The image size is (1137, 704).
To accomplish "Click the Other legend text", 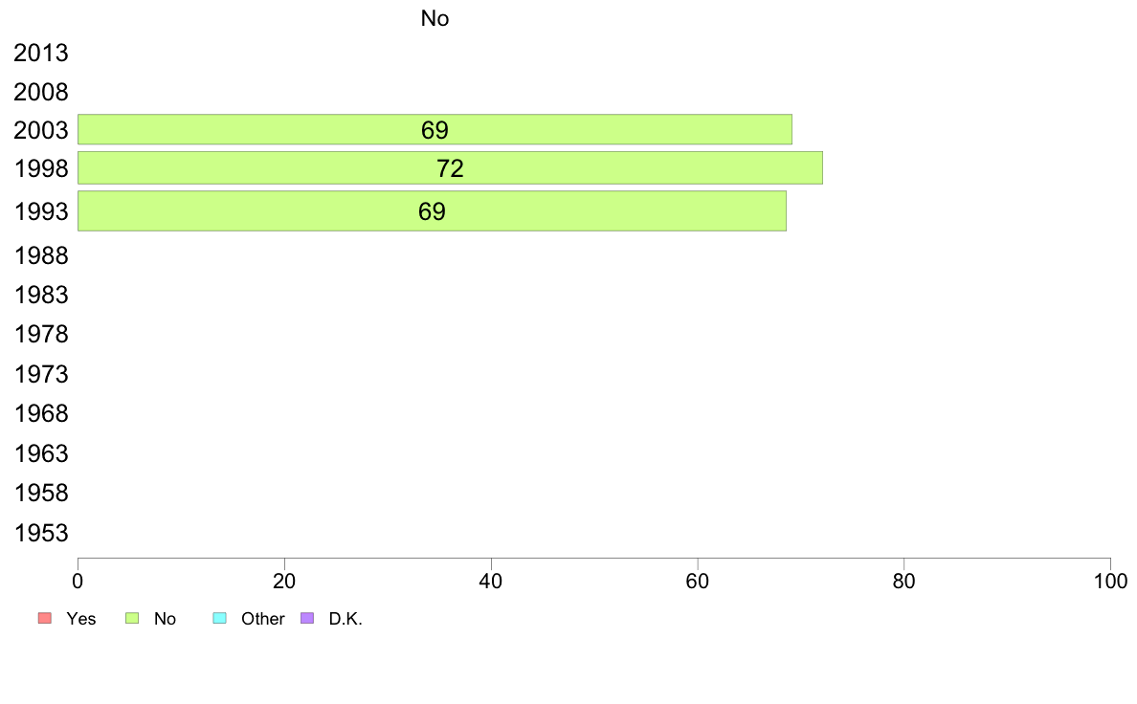I will pyautogui.click(x=262, y=619).
